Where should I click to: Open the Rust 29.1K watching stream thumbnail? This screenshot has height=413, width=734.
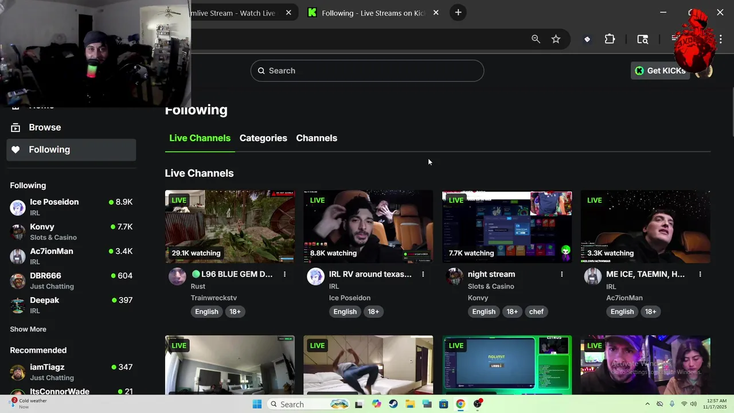(230, 227)
